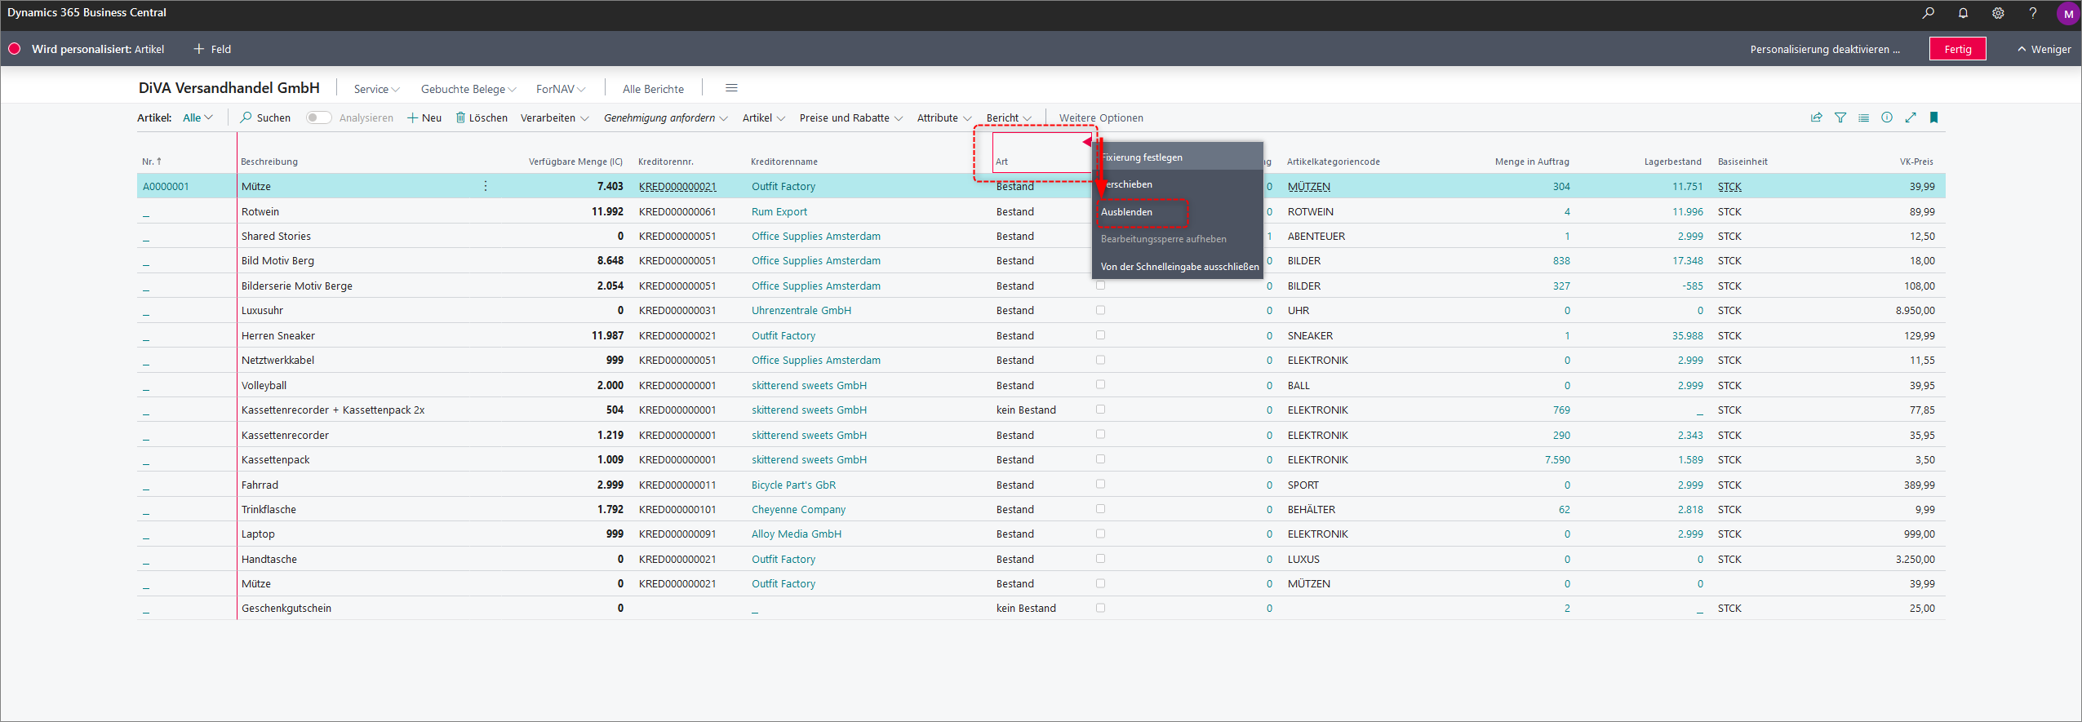The width and height of the screenshot is (2082, 722).
Task: Open Bicycle Part's GbR vendor link
Action: click(x=793, y=485)
